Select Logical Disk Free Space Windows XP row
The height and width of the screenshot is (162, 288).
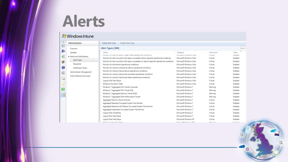[x=173, y=119]
